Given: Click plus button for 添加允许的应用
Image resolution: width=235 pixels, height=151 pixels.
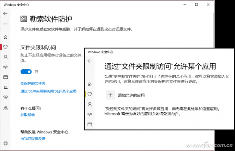Looking at the screenshot, I should click(x=110, y=95).
